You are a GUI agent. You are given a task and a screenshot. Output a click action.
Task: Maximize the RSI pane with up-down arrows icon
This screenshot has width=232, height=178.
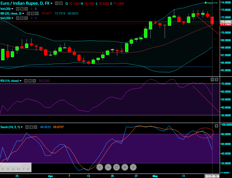click(212, 80)
